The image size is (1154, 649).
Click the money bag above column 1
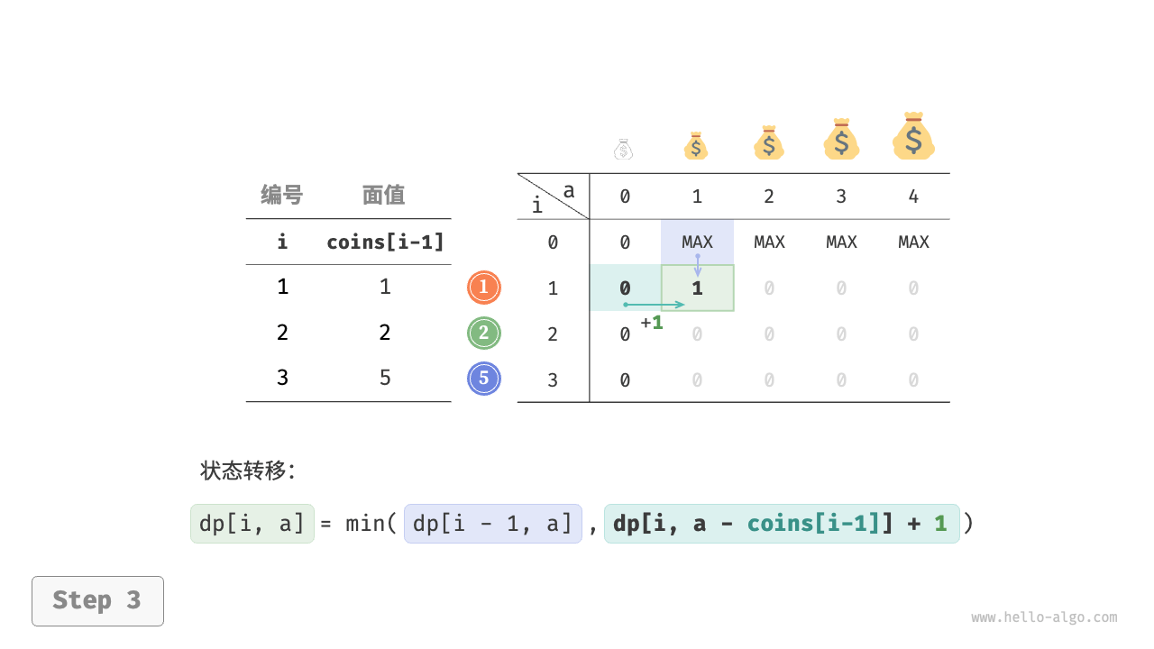pos(695,146)
